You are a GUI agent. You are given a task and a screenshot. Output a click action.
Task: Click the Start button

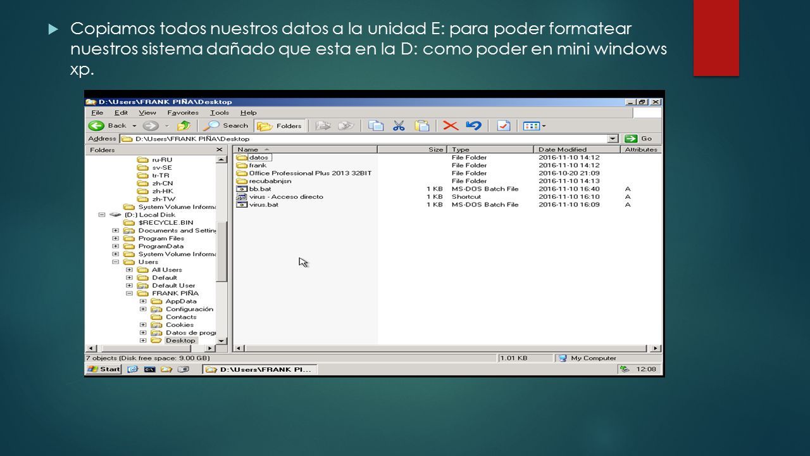click(104, 369)
